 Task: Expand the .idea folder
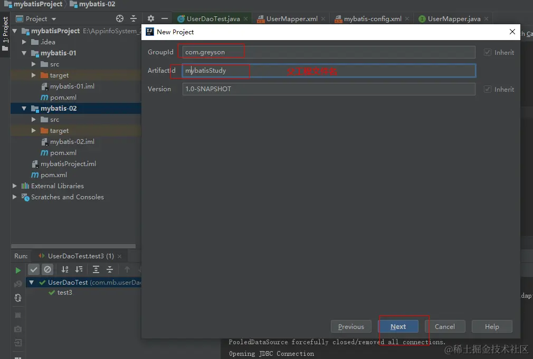24,42
